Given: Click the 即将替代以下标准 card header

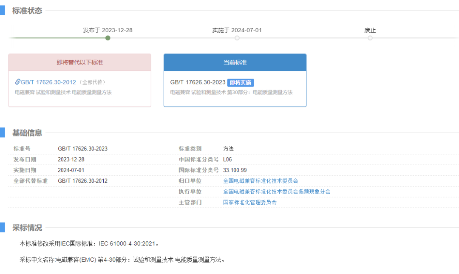Looking at the screenshot, I should [x=80, y=62].
